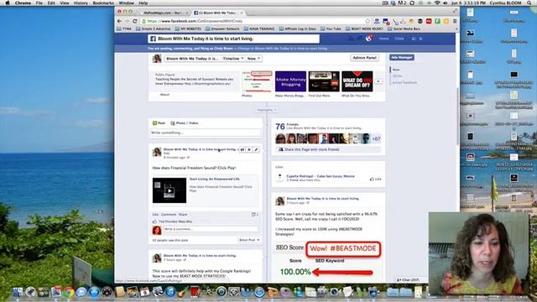Open Facebook notifications globe icon

[x=368, y=39]
